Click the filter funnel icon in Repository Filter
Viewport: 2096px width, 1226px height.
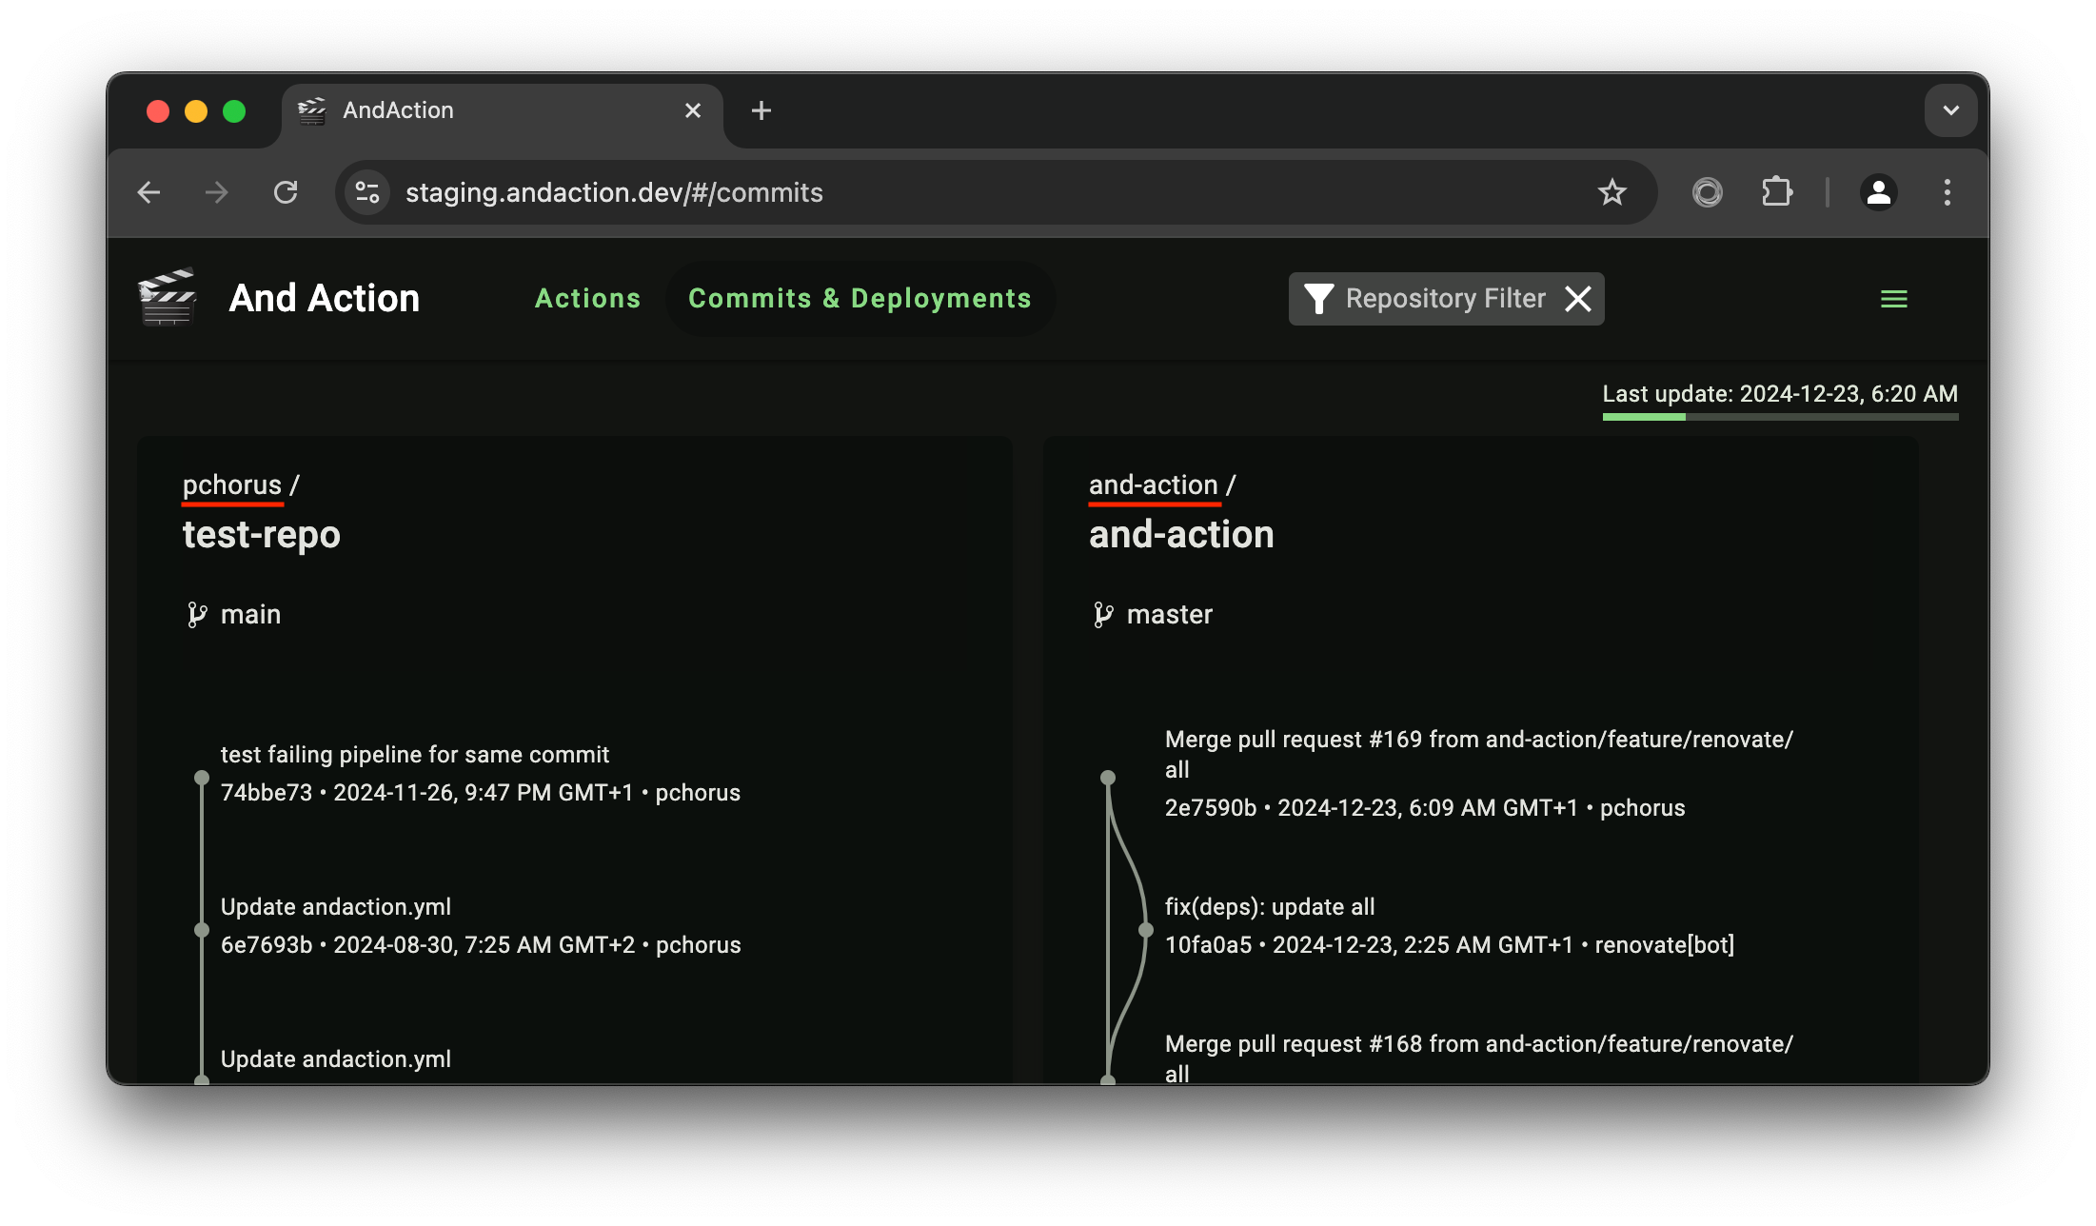click(x=1318, y=298)
